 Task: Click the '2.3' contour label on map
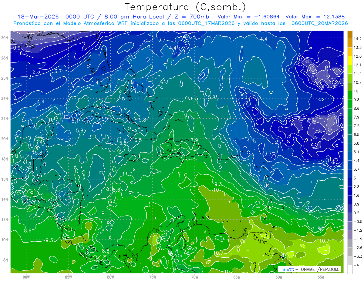[x=36, y=72]
